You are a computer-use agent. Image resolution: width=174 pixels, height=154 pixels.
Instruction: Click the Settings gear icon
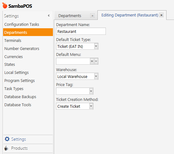(x=7, y=139)
